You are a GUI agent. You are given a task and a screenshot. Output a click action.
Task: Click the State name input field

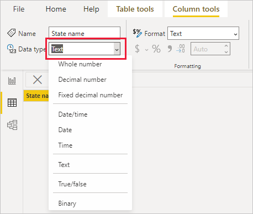click(85, 33)
